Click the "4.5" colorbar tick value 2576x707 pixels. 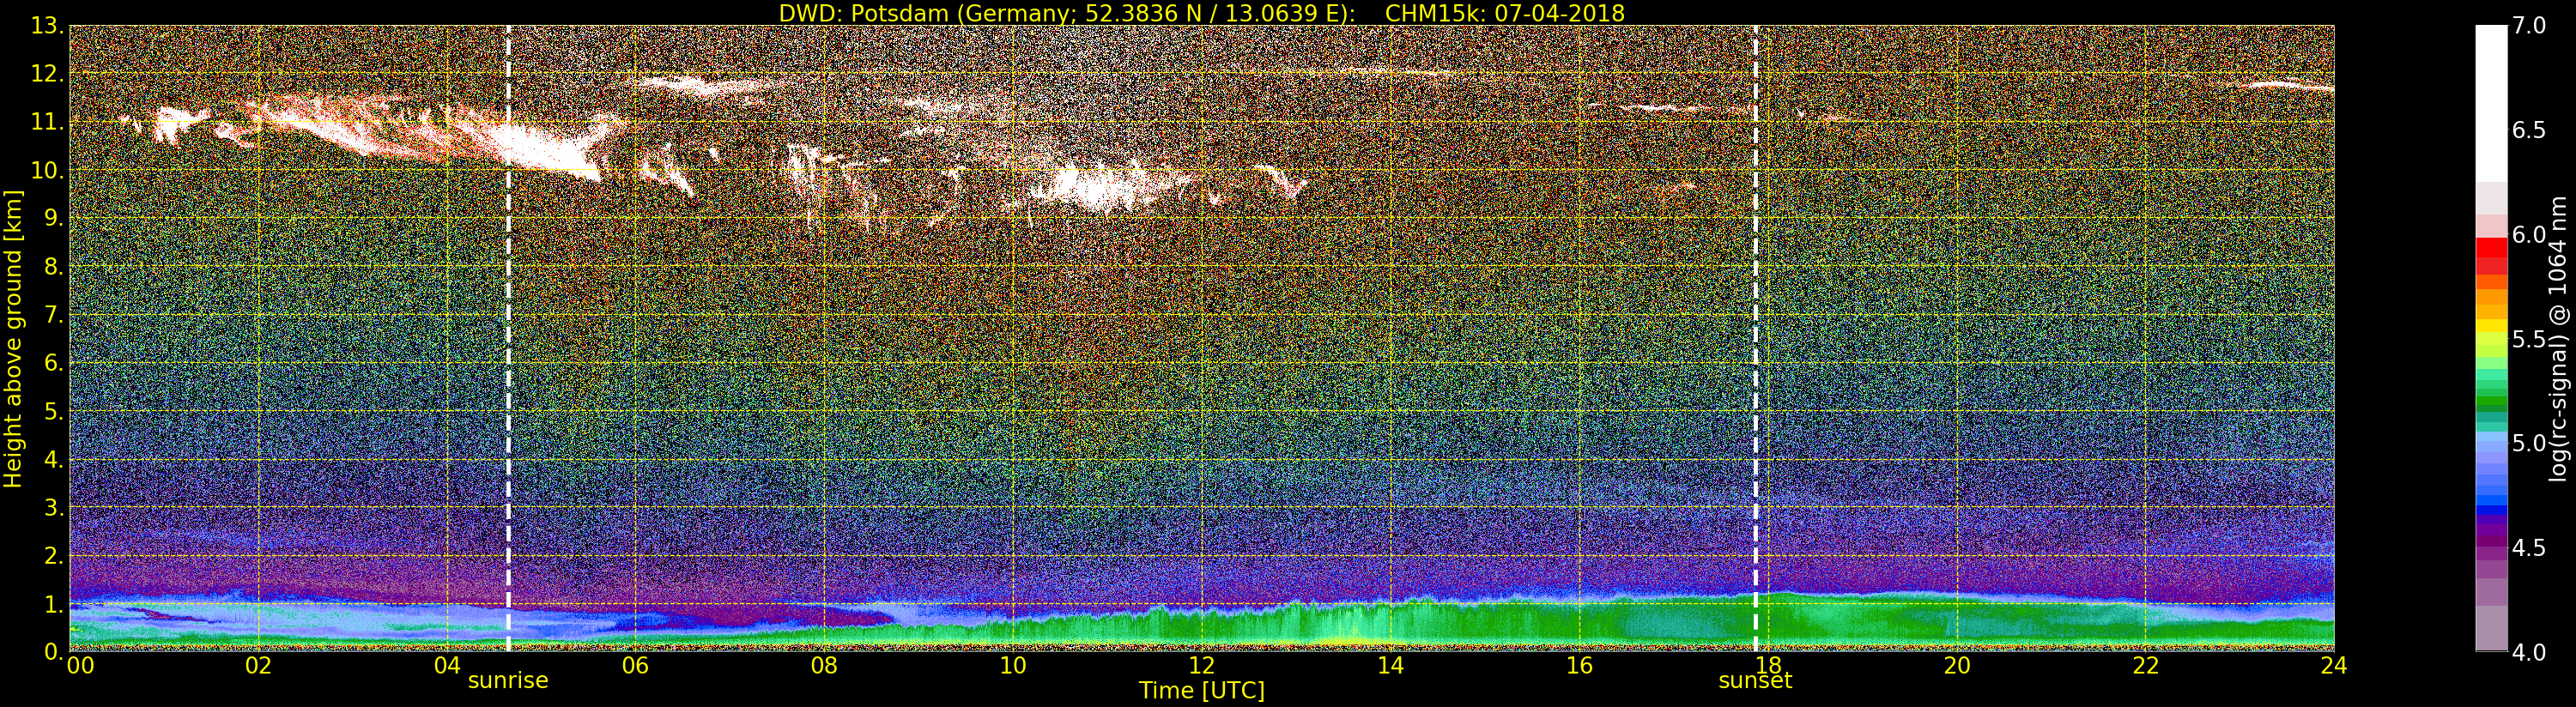[2530, 548]
